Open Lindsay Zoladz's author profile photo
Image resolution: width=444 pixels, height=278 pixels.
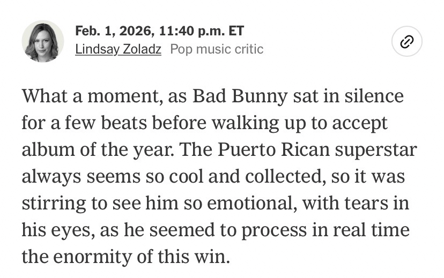pos(42,41)
